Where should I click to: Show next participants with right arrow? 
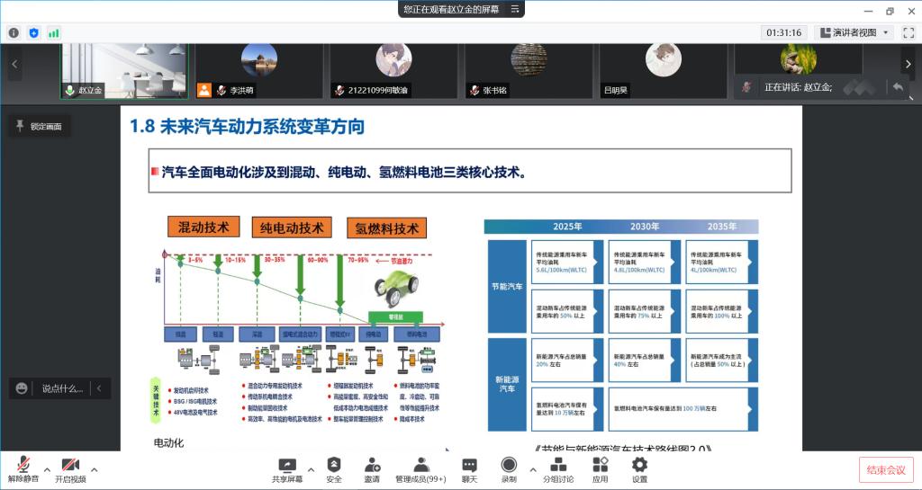click(x=908, y=64)
